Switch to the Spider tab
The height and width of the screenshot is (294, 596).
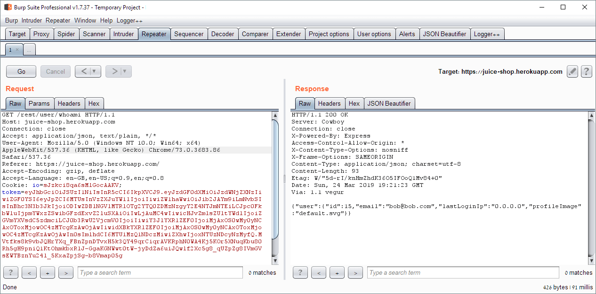tap(66, 34)
